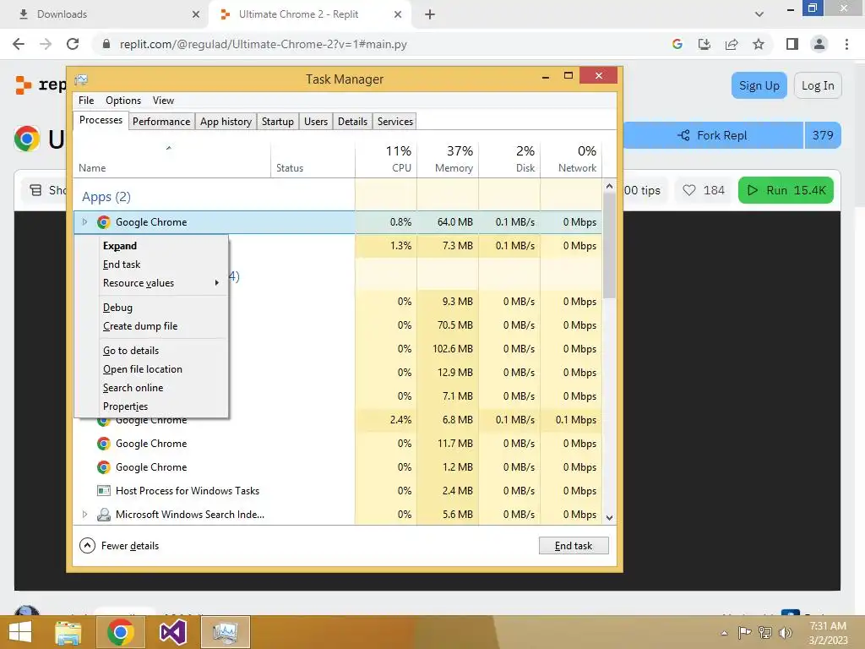Choose End task in context menu

(x=151, y=265)
